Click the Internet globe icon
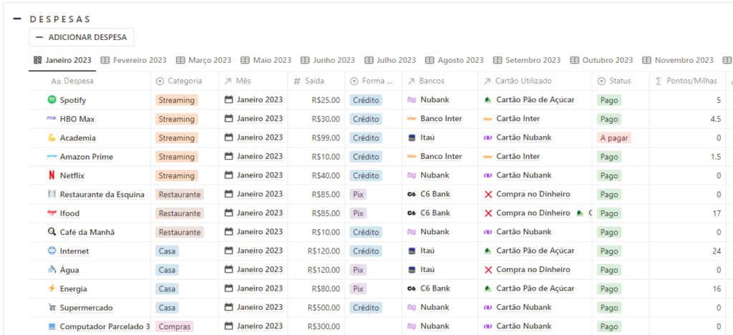 52,251
